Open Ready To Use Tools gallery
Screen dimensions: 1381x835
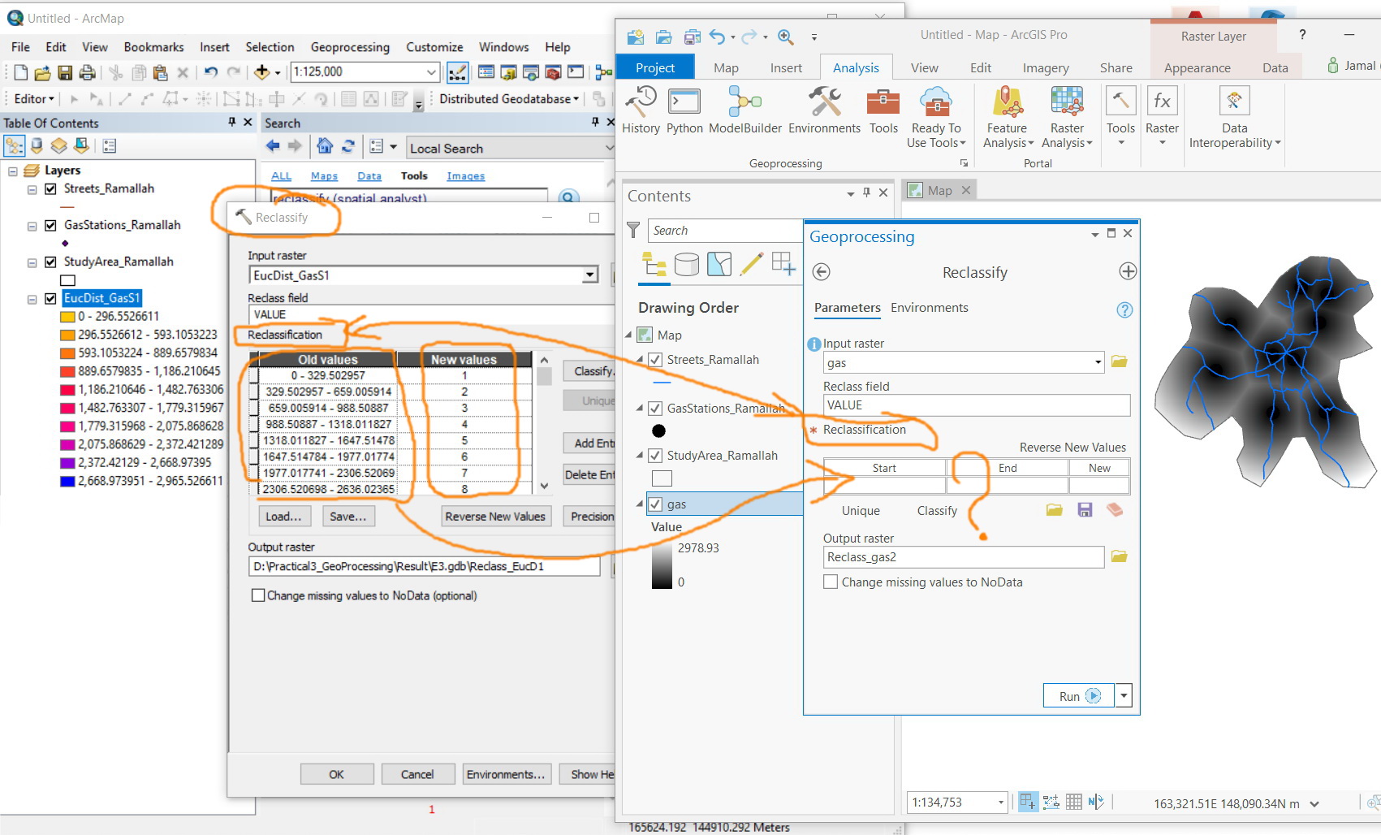[936, 118]
